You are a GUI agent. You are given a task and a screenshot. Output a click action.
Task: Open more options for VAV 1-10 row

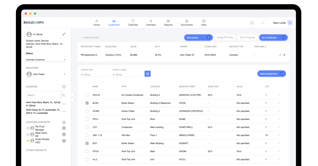279,135
